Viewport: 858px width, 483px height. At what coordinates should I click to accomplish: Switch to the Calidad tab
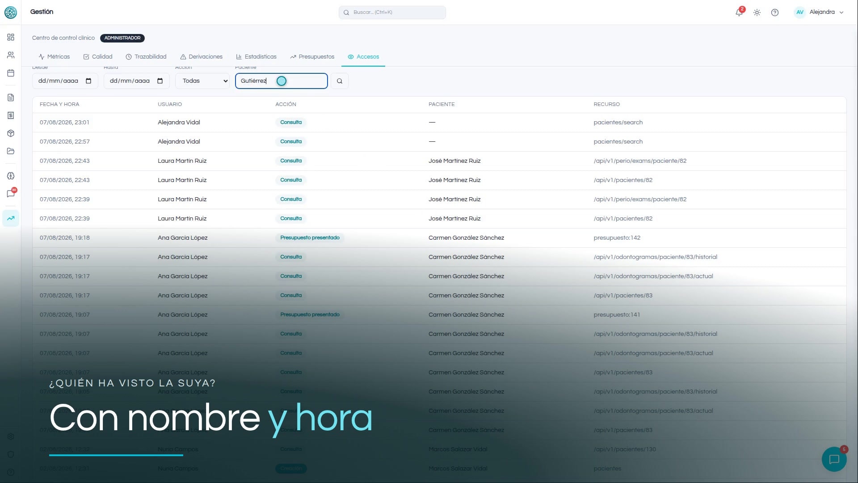(x=98, y=57)
